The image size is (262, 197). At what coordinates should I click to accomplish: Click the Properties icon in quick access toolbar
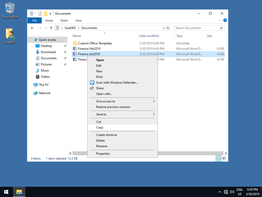[x=40, y=14]
